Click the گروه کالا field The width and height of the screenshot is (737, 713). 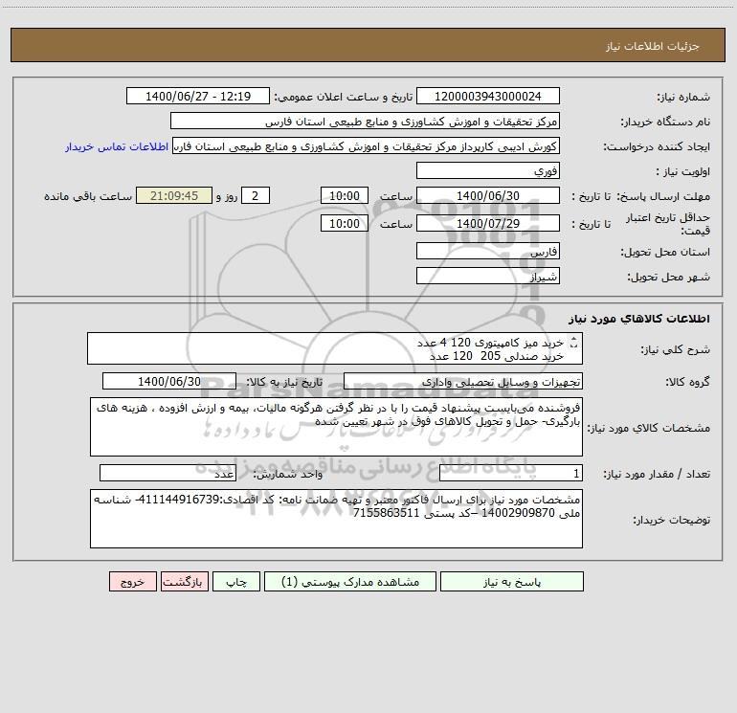(463, 381)
